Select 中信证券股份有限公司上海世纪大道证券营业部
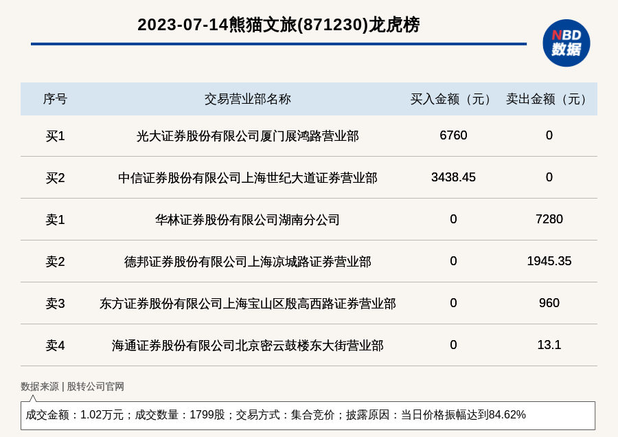The height and width of the screenshot is (437, 618). click(247, 178)
